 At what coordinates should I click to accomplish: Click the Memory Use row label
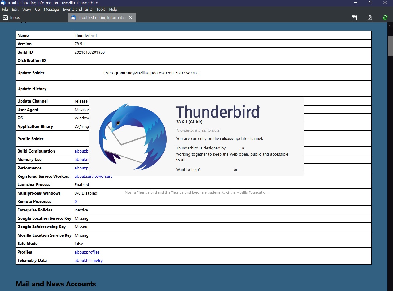click(29, 160)
